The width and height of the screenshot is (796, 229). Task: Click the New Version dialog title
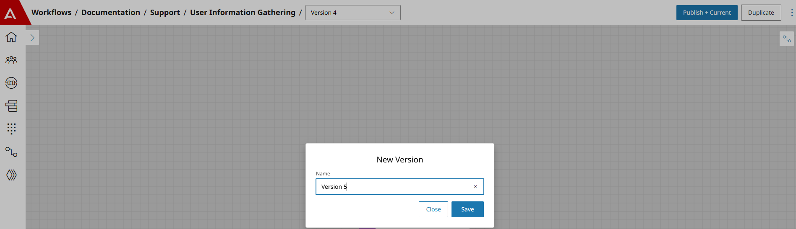point(400,160)
